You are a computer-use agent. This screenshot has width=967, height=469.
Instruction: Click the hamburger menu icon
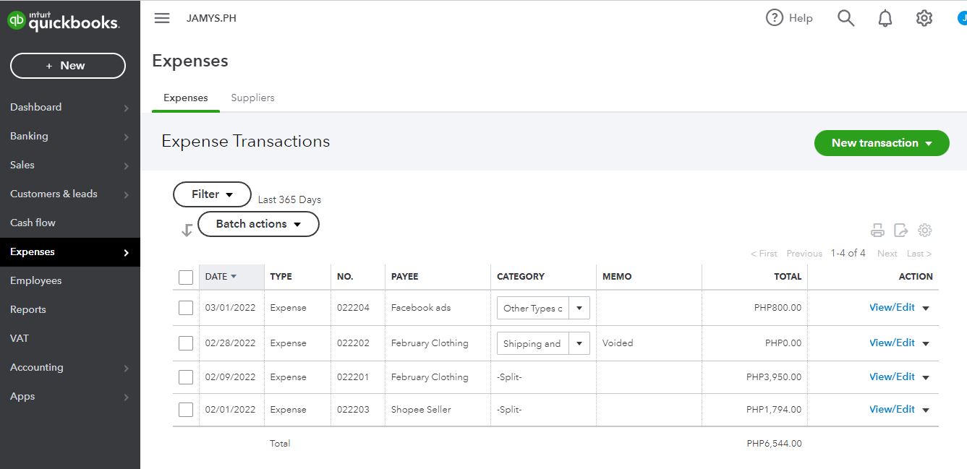(x=162, y=18)
